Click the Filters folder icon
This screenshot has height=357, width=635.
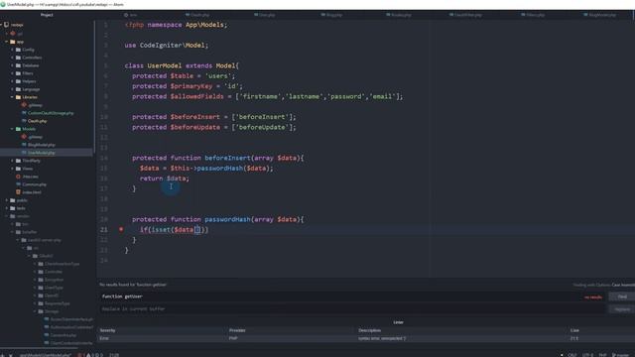pos(18,73)
